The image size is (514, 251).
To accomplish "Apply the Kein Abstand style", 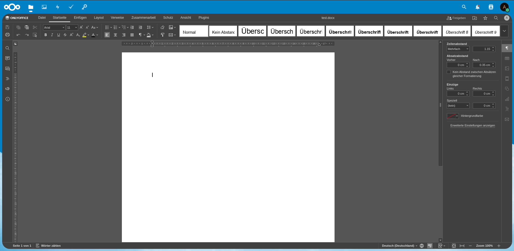I will pyautogui.click(x=223, y=31).
